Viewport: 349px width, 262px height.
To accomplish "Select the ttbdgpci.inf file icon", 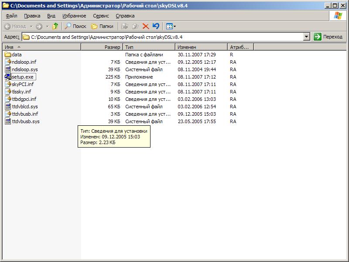I will click(x=8, y=99).
